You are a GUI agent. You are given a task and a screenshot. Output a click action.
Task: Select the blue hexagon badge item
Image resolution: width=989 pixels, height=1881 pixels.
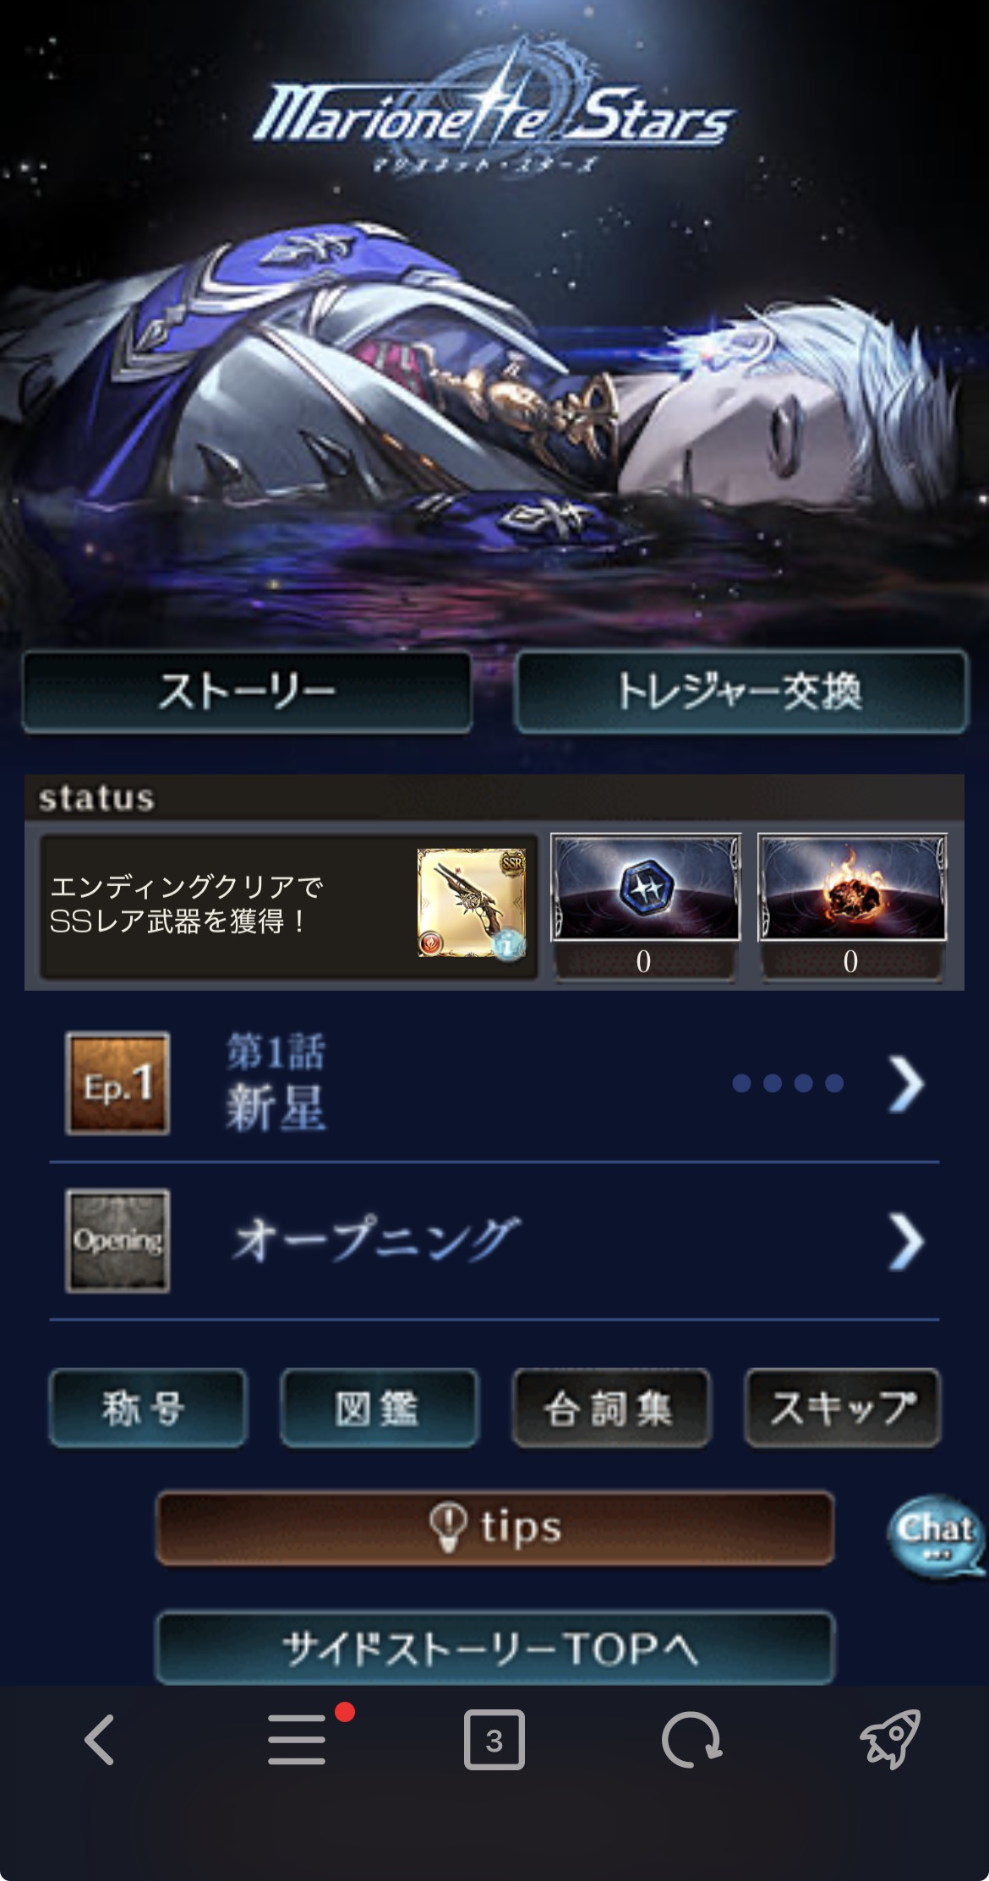646,888
